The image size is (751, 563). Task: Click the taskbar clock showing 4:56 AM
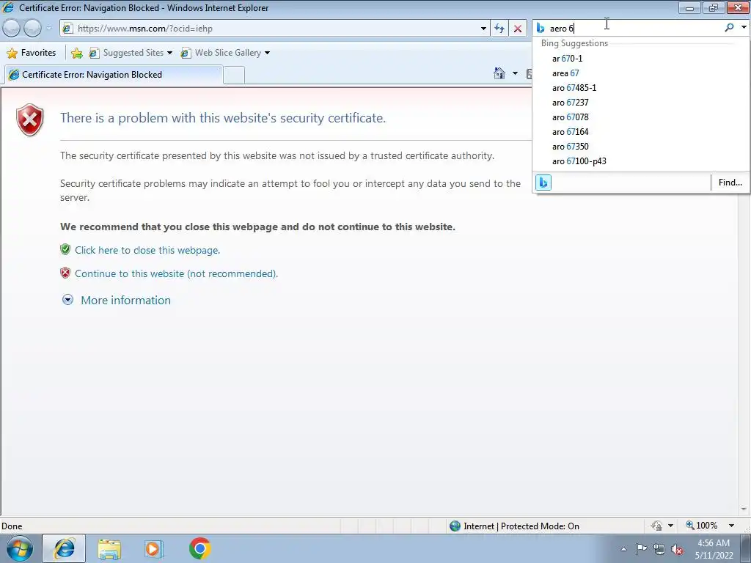[714, 549]
